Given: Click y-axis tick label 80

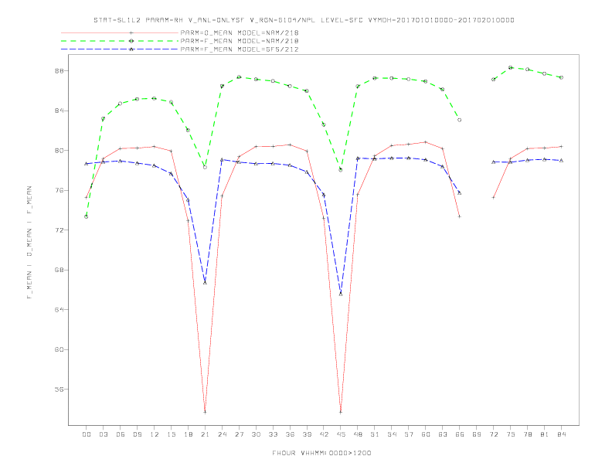Looking at the screenshot, I should click(59, 151).
